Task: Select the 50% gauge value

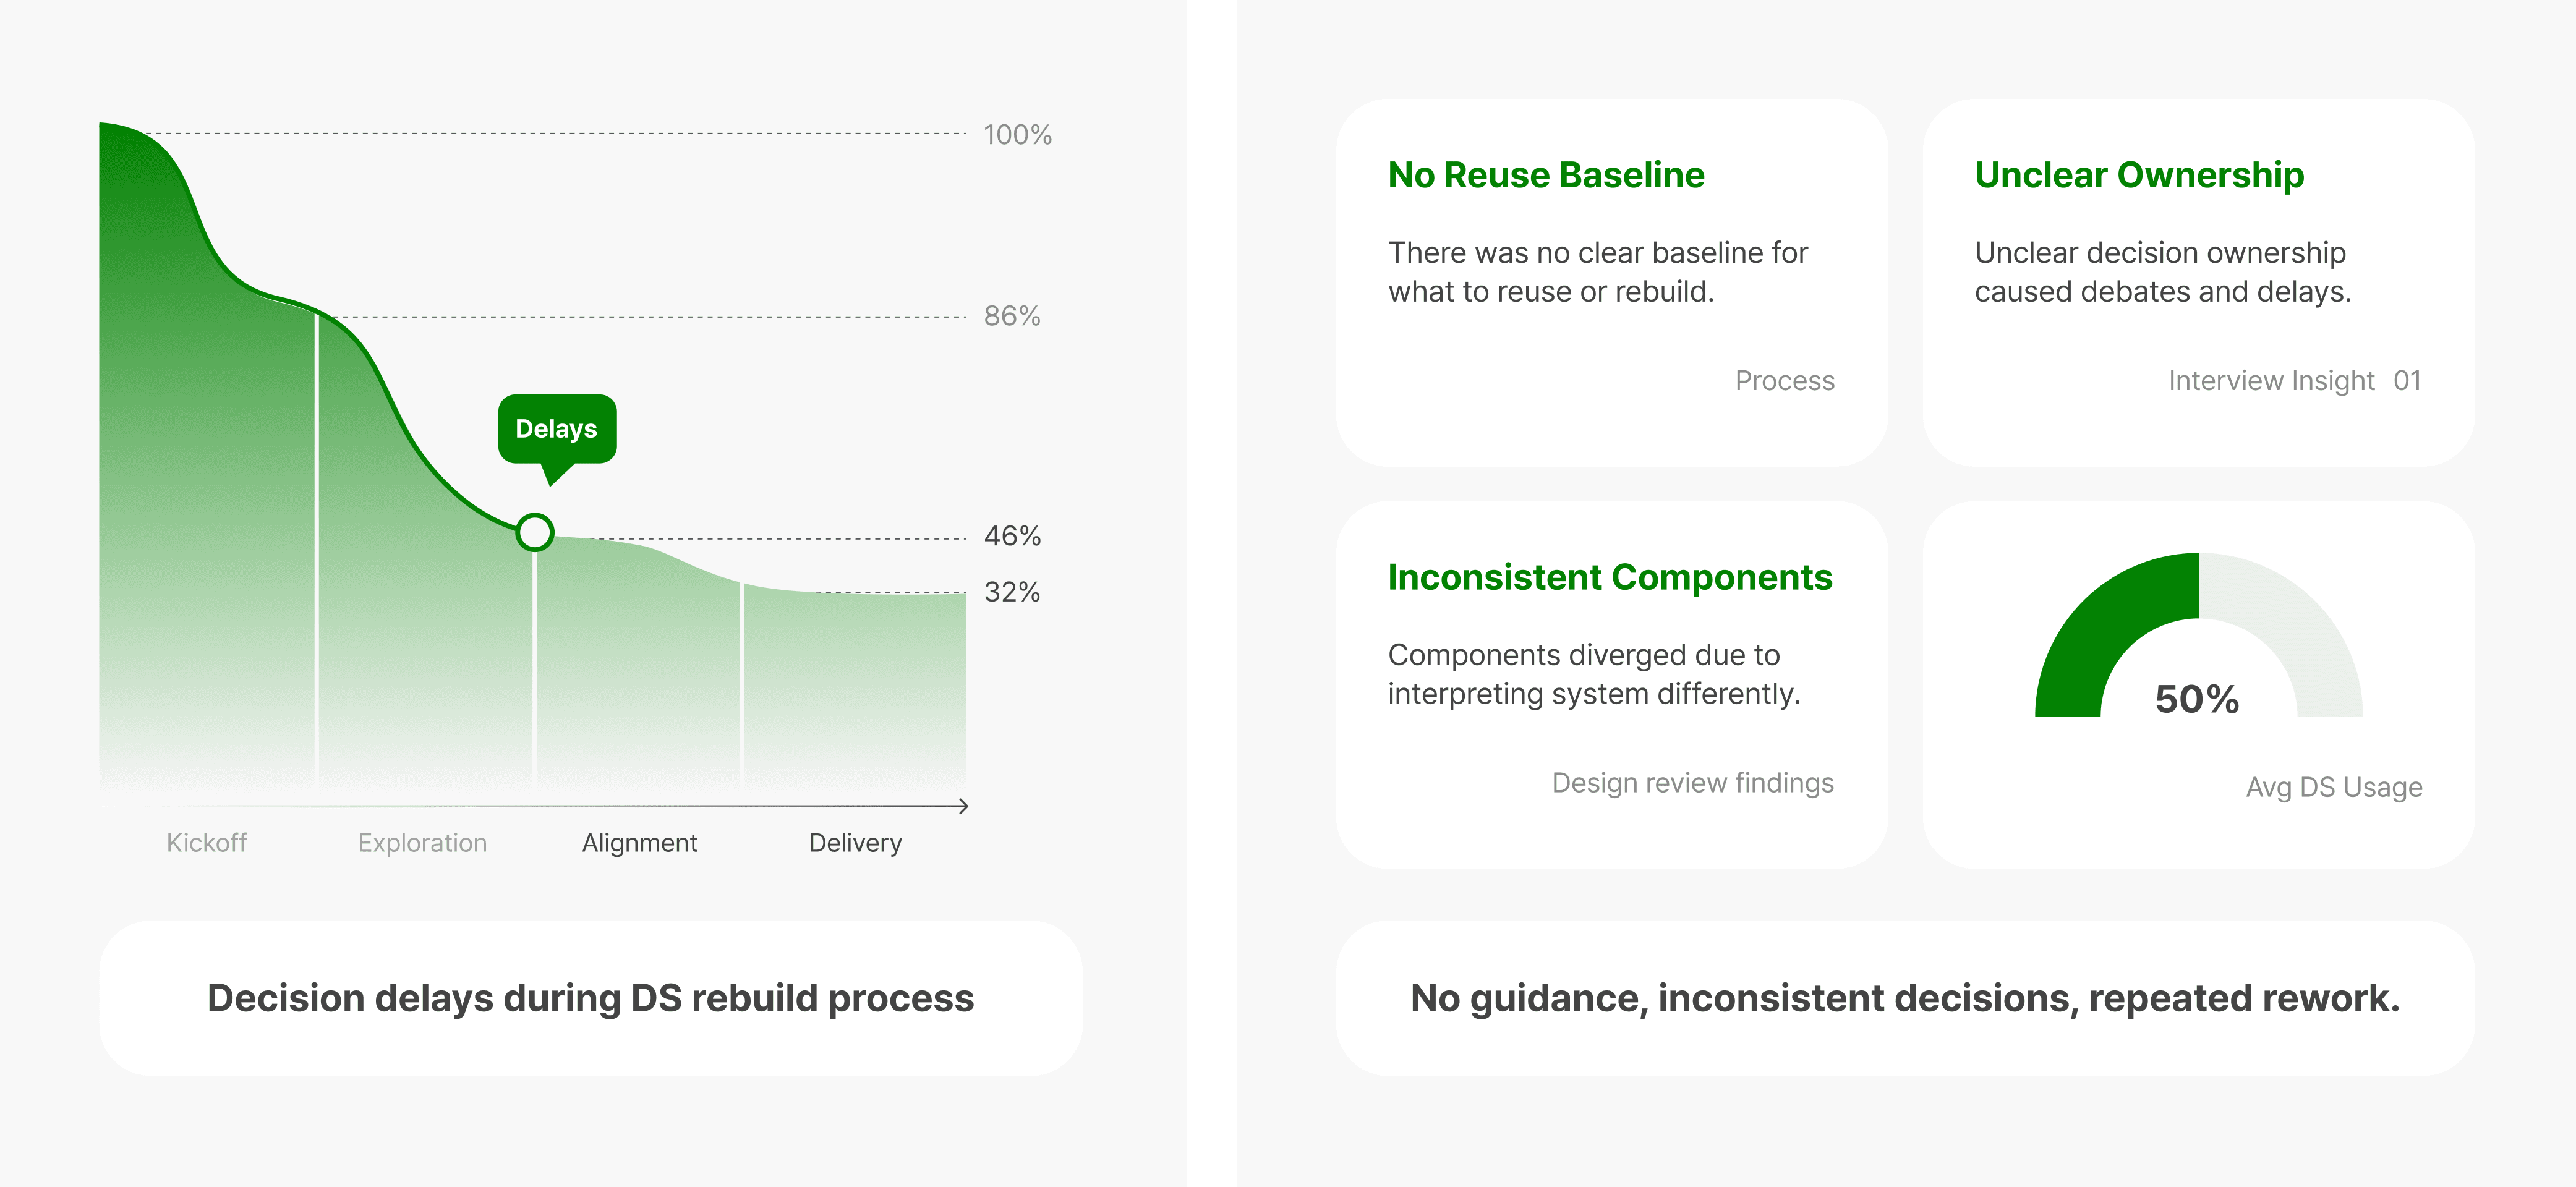Action: point(2197,699)
